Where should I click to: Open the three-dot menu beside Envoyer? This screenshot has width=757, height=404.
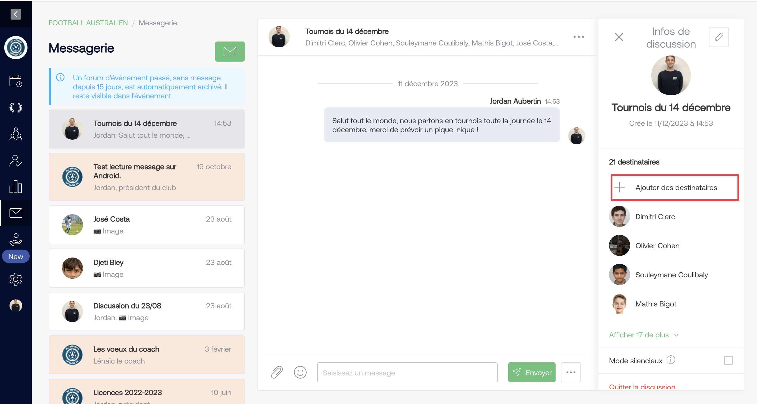pos(571,372)
